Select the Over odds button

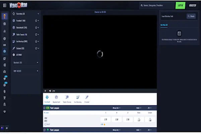pyautogui.click(x=139, y=120)
